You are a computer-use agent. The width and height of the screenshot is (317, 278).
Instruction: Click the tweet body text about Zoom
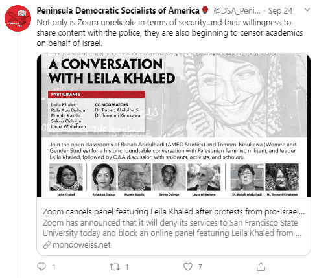point(170,33)
